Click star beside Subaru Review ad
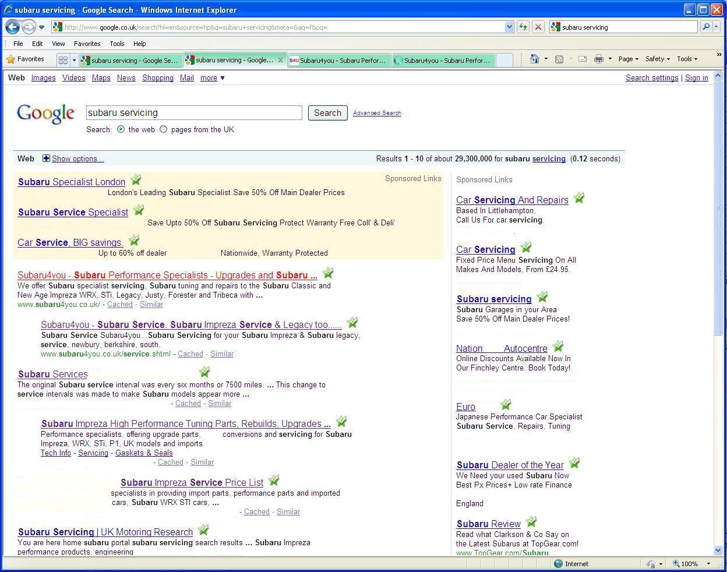727x572 pixels. tap(531, 521)
